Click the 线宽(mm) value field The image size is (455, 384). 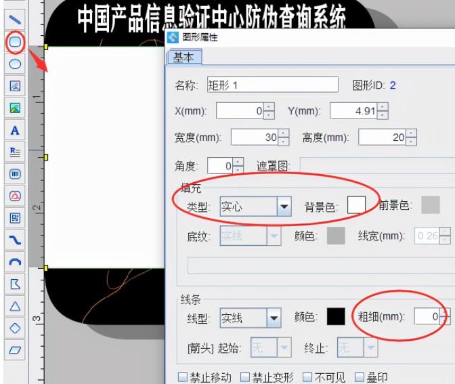click(427, 236)
